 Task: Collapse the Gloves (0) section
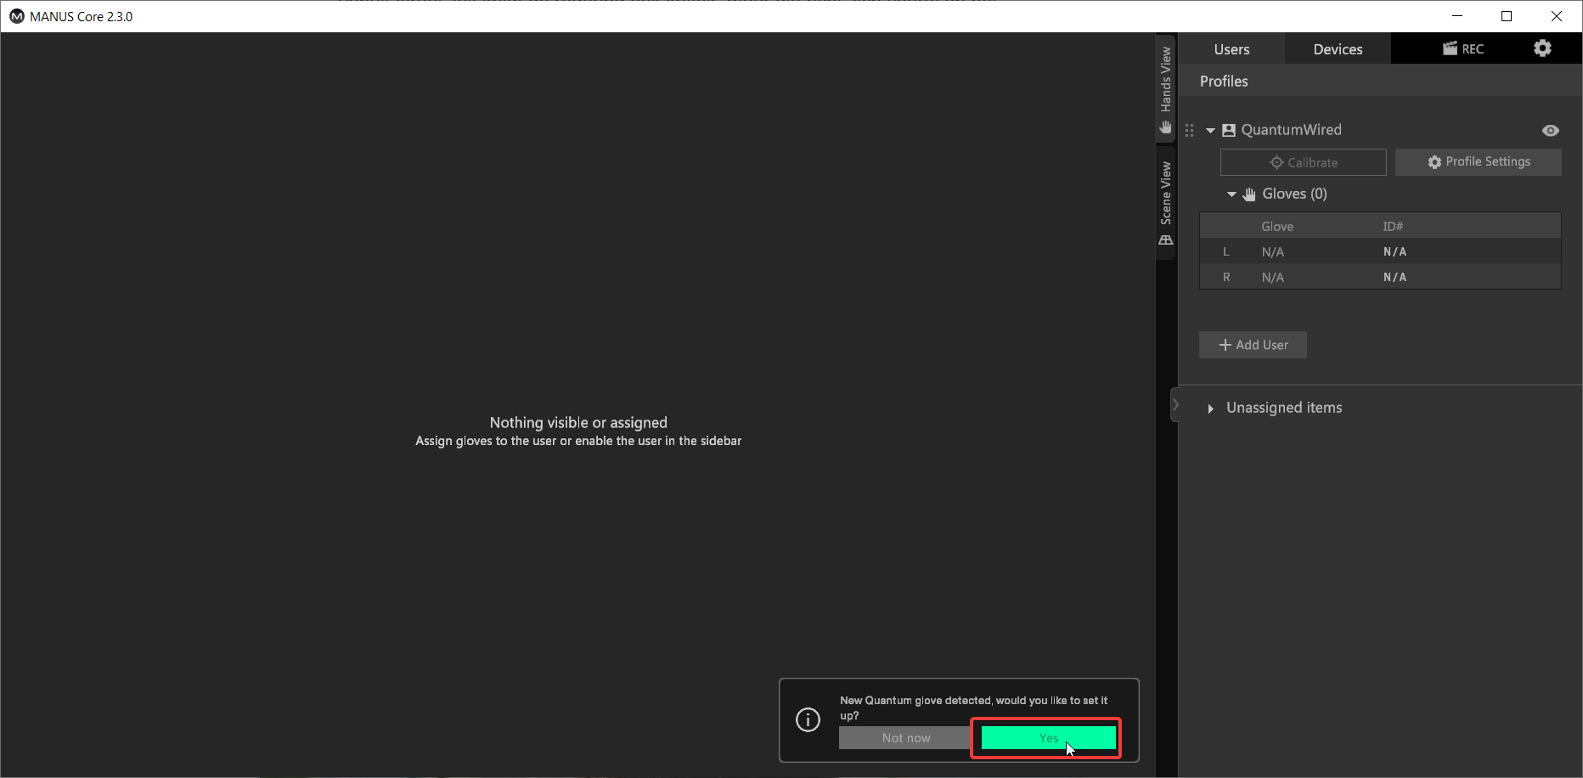coord(1231,194)
